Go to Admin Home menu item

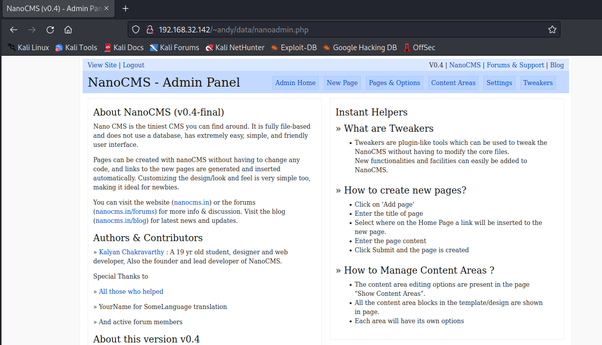tap(295, 83)
